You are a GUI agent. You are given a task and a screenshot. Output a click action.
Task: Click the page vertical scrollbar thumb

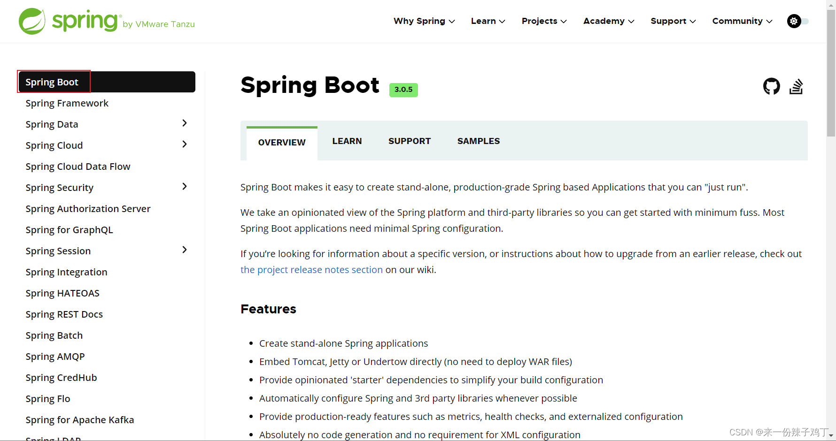(831, 73)
